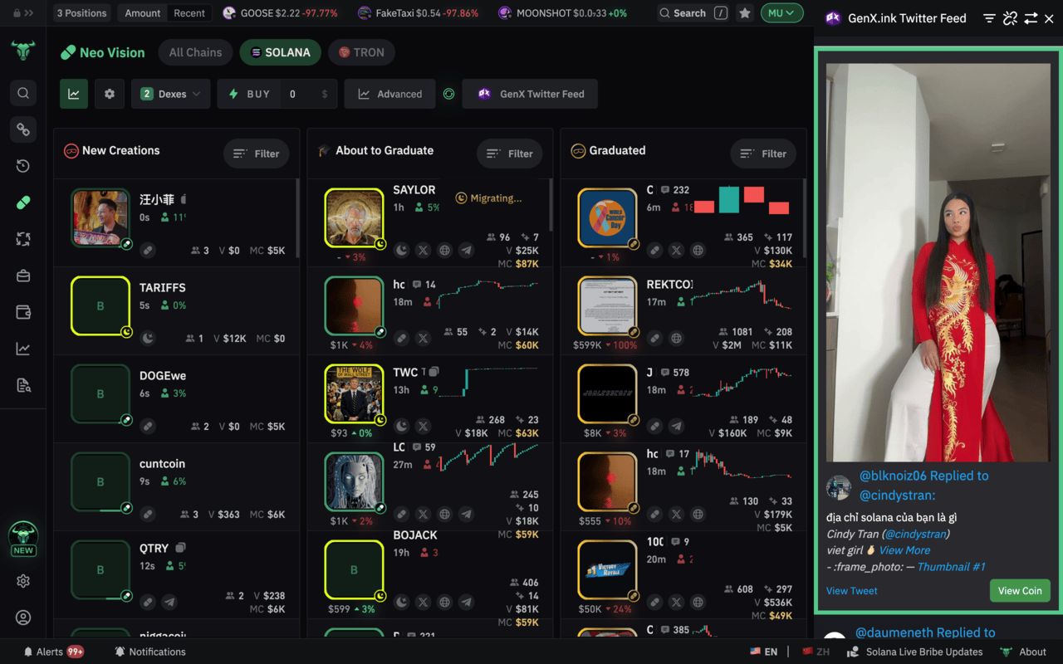The width and height of the screenshot is (1063, 664).
Task: Toggle the Advanced mode button
Action: [390, 94]
